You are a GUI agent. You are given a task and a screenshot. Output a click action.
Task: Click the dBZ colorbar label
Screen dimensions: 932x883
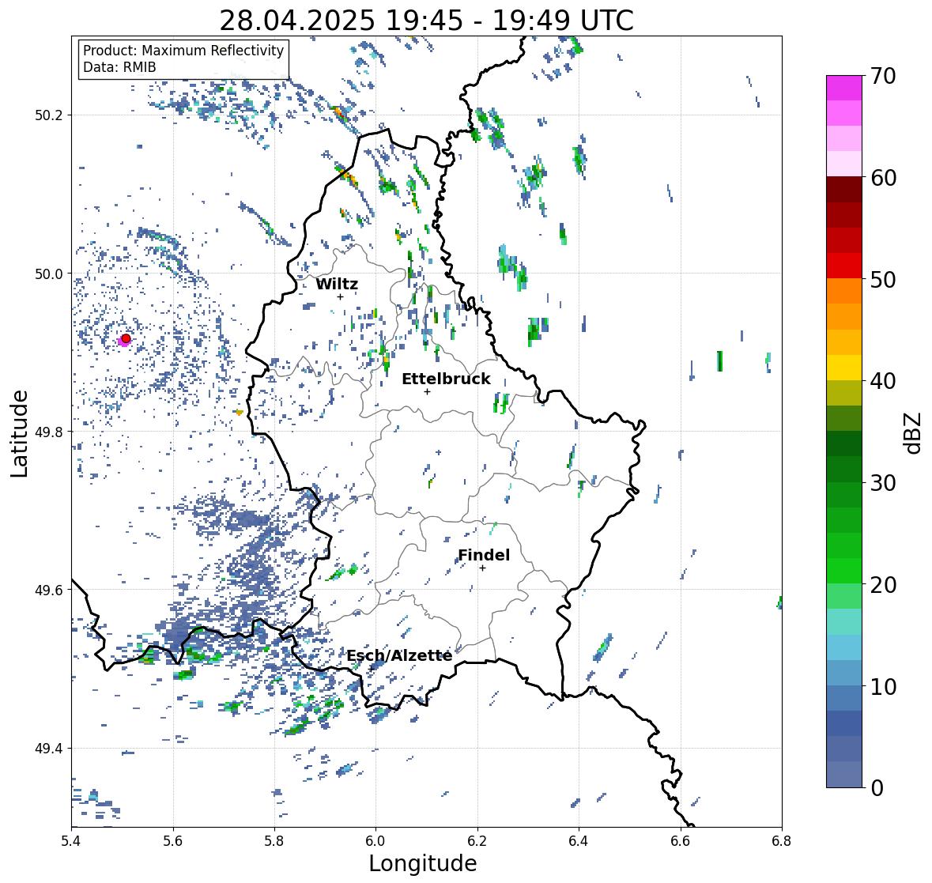(x=914, y=432)
